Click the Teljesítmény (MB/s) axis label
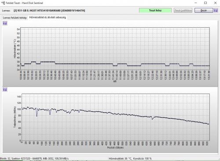Screen dimensions: 220x161 [15, 117]
